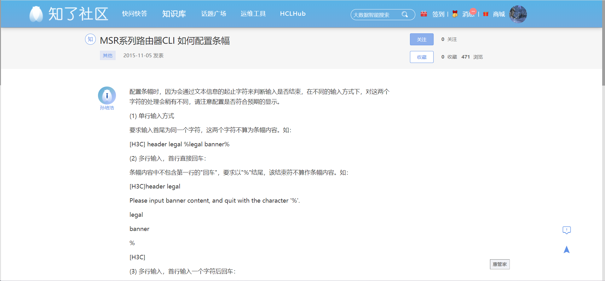605x281 pixels.
Task: Open the 话题广场 menu
Action: coord(214,14)
